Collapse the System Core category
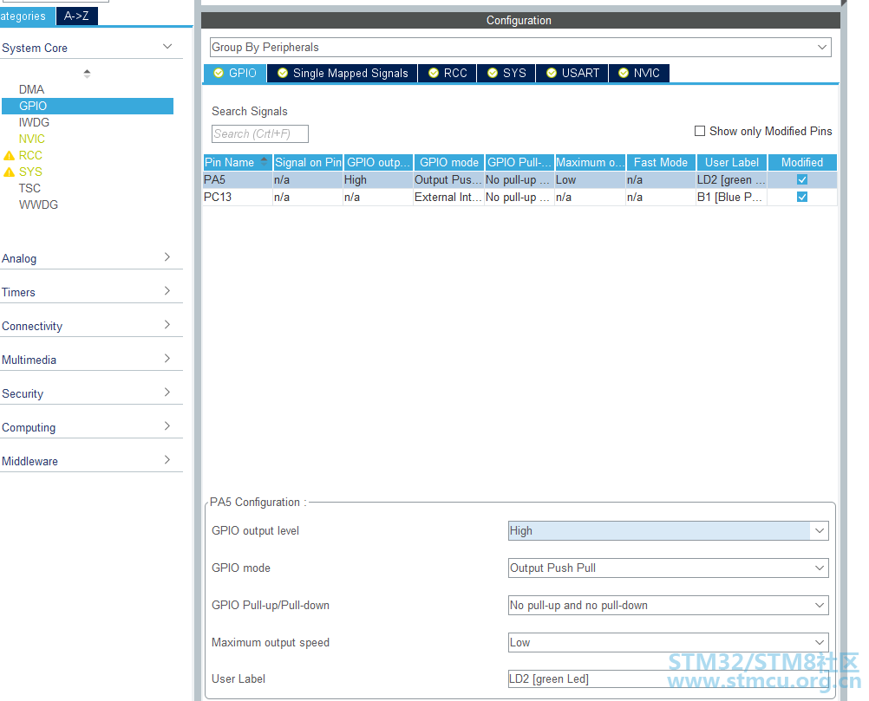The height and width of the screenshot is (701, 869). pyautogui.click(x=167, y=47)
